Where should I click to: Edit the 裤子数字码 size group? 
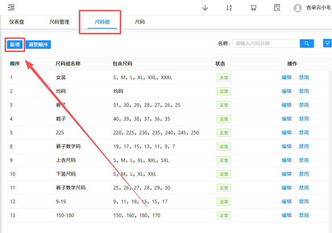click(287, 146)
